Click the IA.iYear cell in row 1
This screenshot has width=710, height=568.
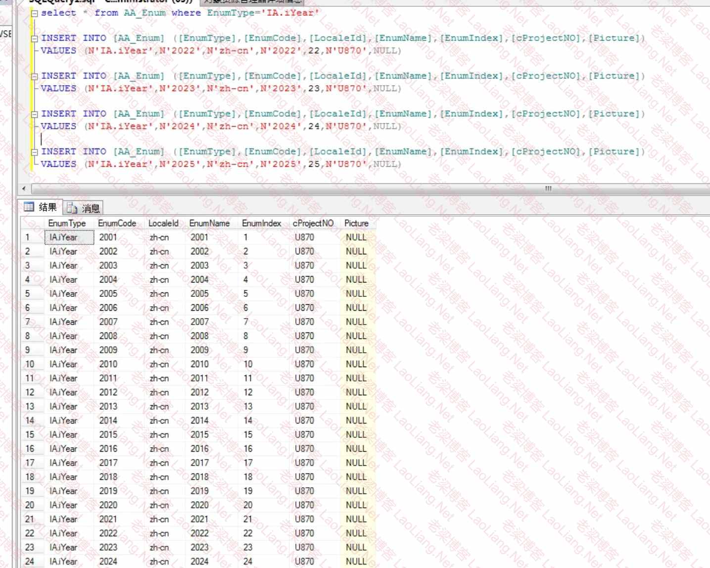coord(69,237)
